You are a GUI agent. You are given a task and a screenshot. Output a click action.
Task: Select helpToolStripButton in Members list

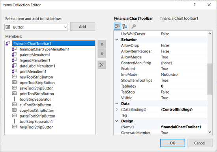pos(37,127)
